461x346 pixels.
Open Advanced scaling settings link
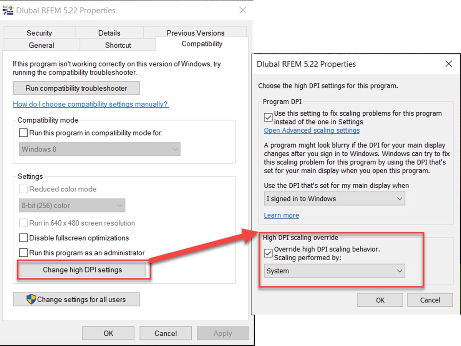tap(312, 130)
